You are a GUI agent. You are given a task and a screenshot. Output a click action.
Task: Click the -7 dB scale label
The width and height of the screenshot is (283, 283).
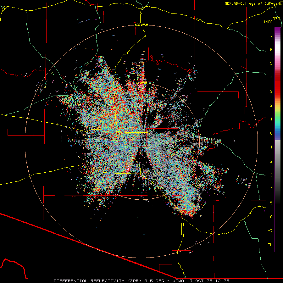tap(270, 231)
